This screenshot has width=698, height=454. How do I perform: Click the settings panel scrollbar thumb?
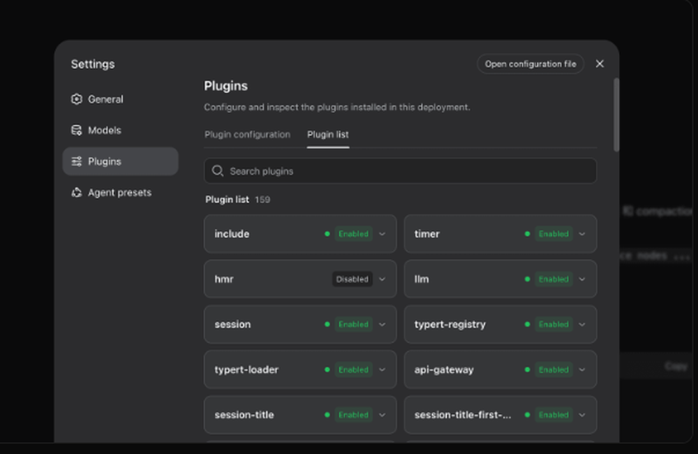coord(616,115)
